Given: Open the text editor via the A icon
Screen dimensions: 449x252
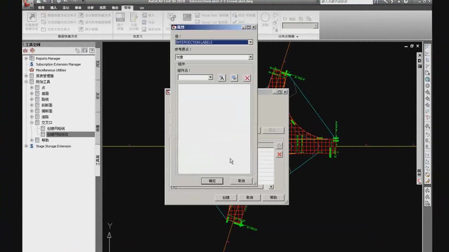Looking at the screenshot, I should pos(222,78).
